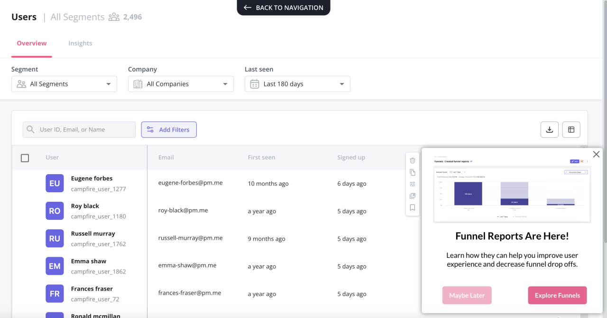The width and height of the screenshot is (607, 318).
Task: Click the delete users trash icon
Action: pyautogui.click(x=413, y=160)
